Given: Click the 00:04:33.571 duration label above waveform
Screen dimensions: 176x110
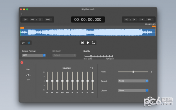Looking at the screenshot, I should (150, 24).
